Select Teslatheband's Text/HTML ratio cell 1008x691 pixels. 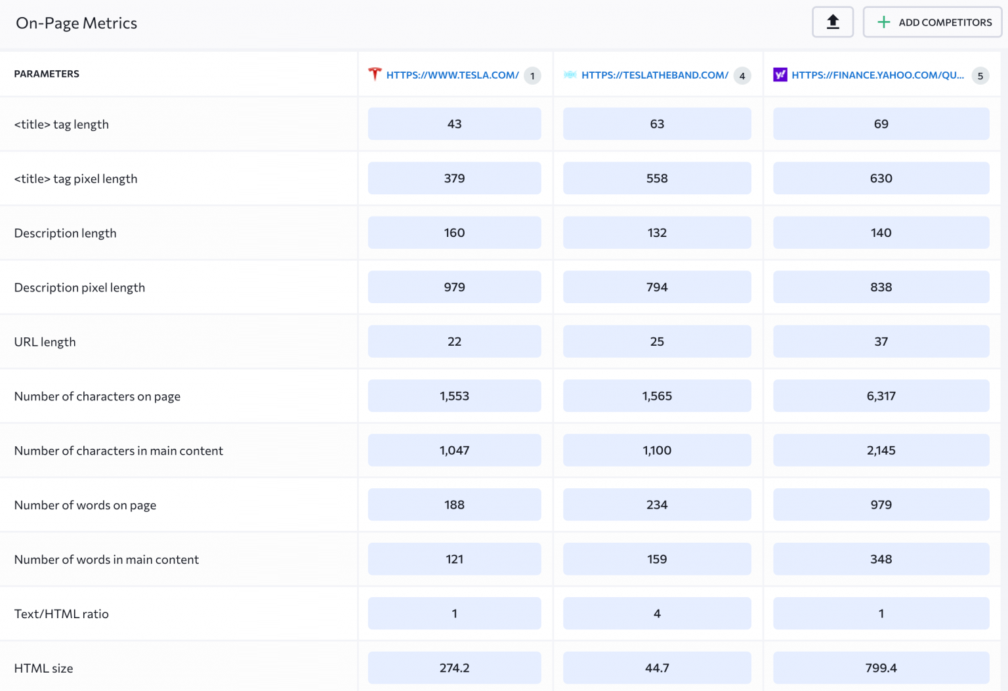pos(657,614)
